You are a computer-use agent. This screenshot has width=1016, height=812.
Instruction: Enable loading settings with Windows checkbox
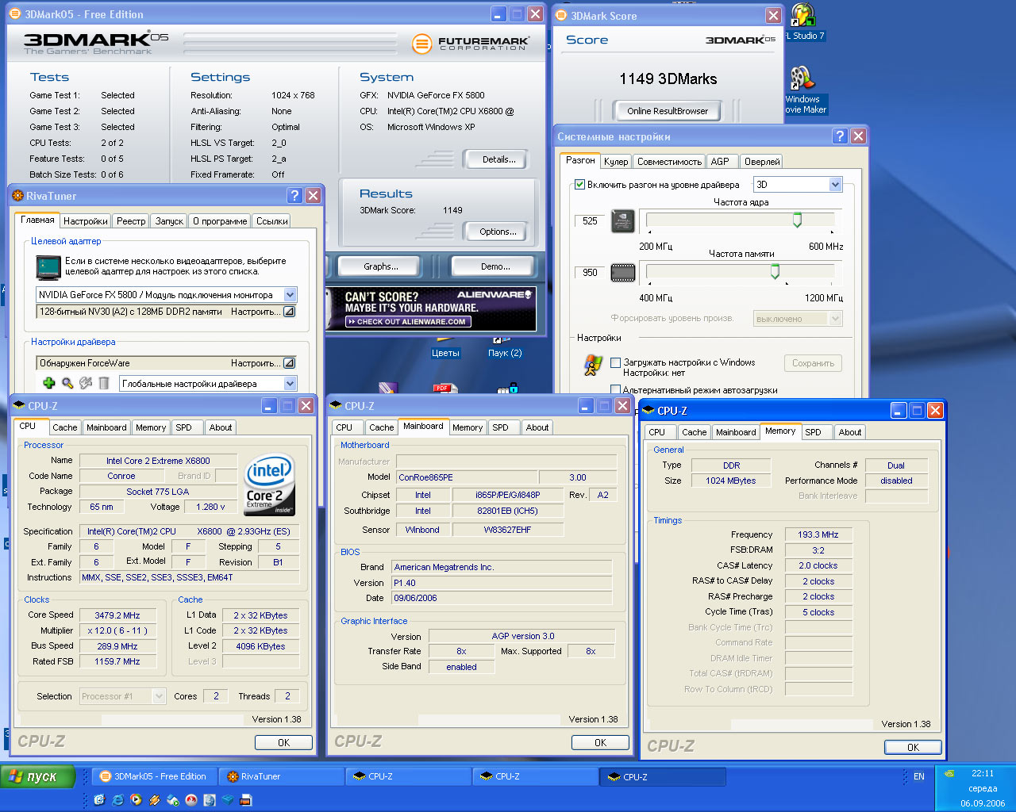point(615,362)
